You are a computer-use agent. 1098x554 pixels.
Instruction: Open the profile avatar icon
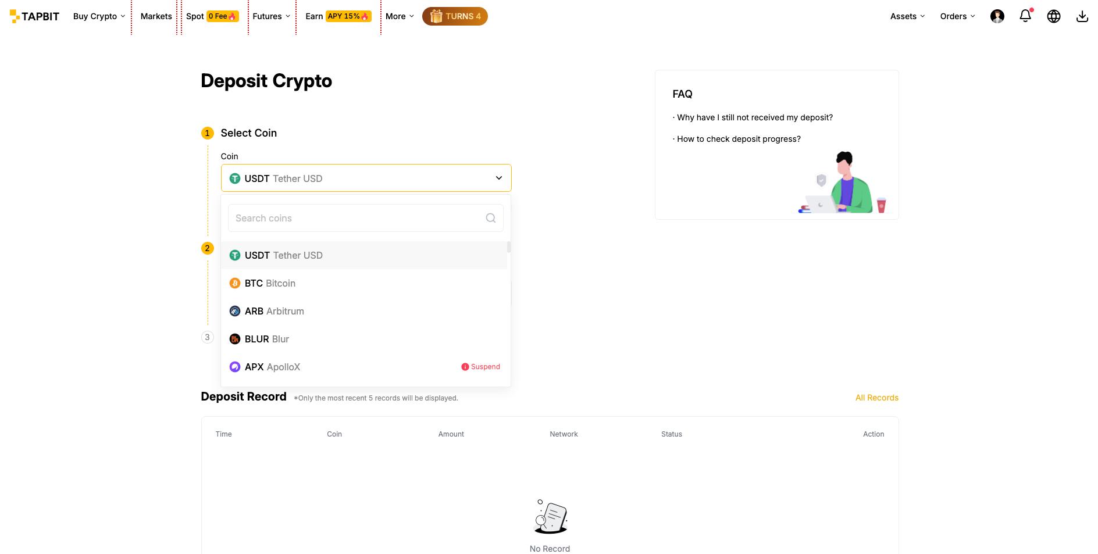[997, 16]
